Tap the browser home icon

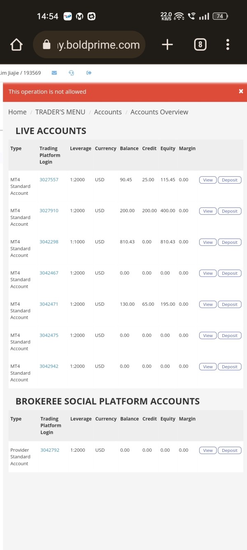point(16,45)
